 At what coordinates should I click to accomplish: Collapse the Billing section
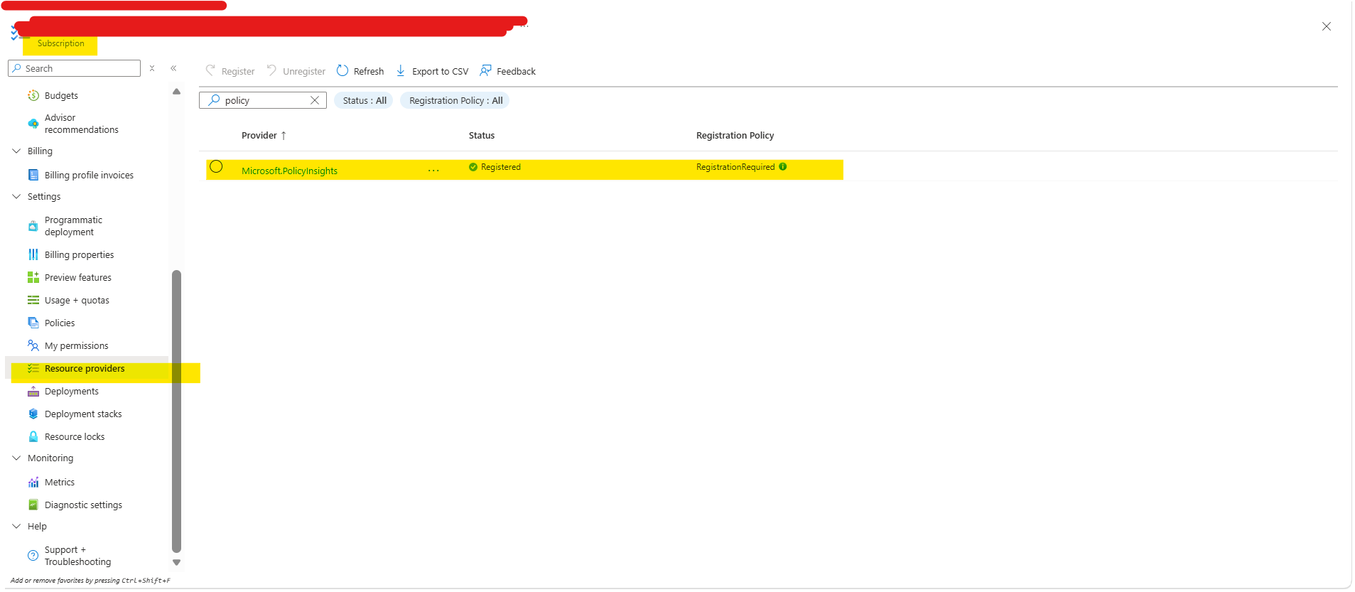(16, 151)
